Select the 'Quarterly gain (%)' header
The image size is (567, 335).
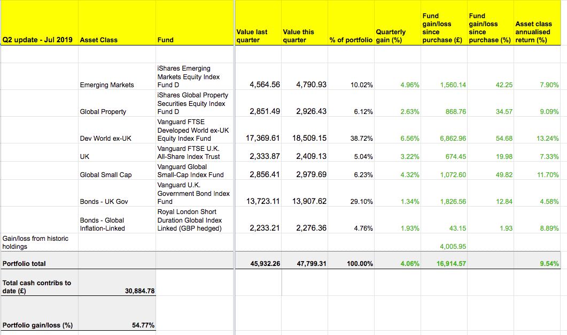(391, 35)
